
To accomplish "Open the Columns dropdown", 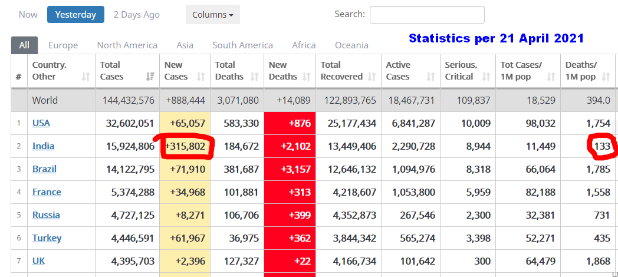I will pos(212,15).
